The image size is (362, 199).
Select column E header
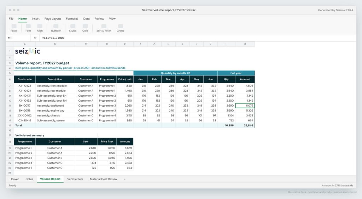pos(125,44)
